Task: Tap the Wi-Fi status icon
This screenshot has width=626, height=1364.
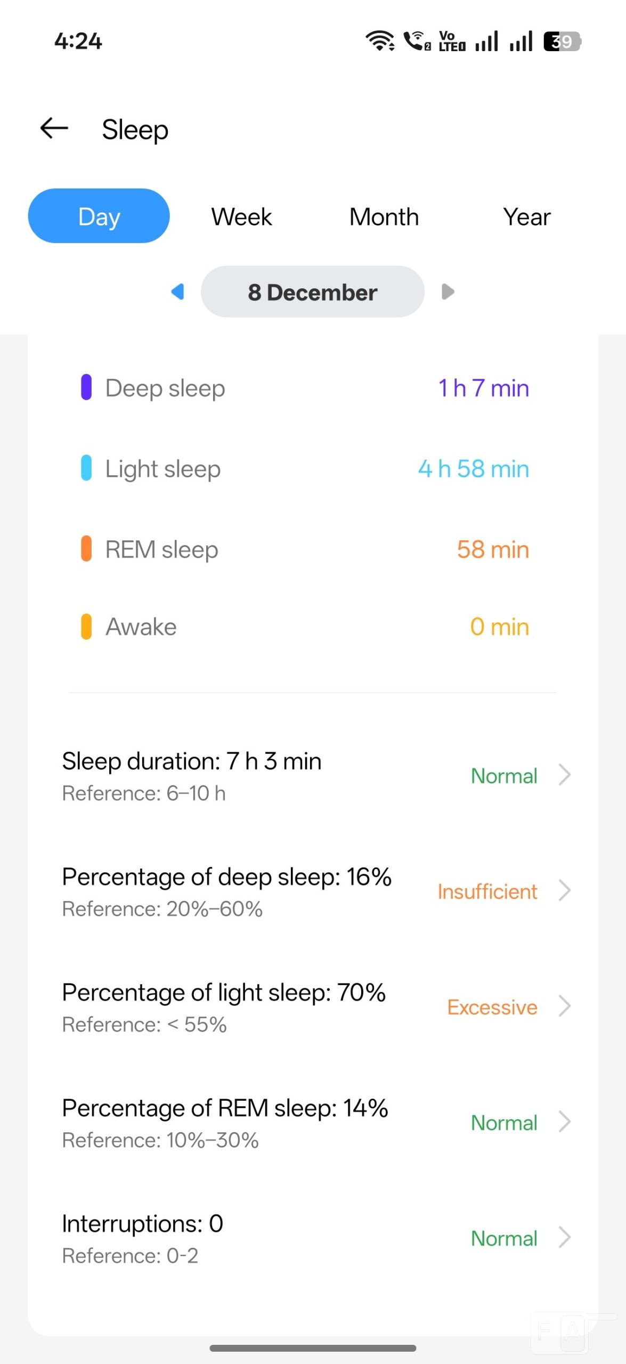Action: pyautogui.click(x=379, y=41)
